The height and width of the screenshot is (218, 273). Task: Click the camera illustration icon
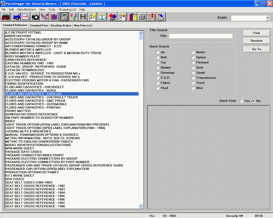tap(35, 17)
